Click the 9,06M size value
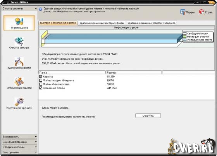 [x=110, y=84]
